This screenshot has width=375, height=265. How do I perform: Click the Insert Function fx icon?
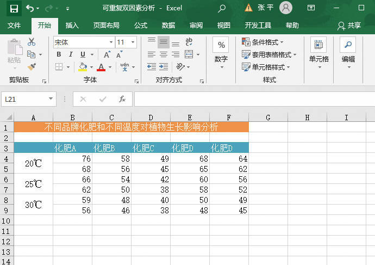point(122,99)
